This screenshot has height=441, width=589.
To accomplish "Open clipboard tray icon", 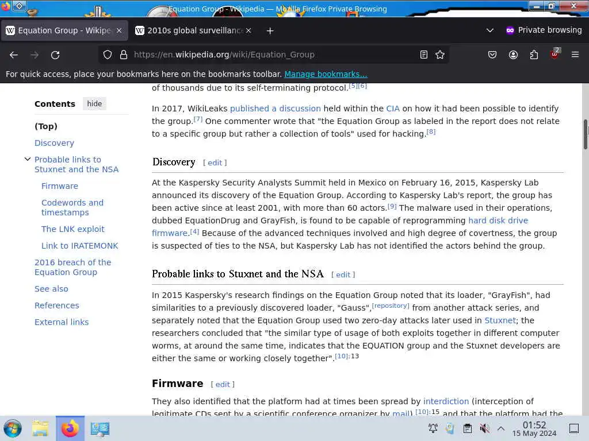I will (468, 428).
